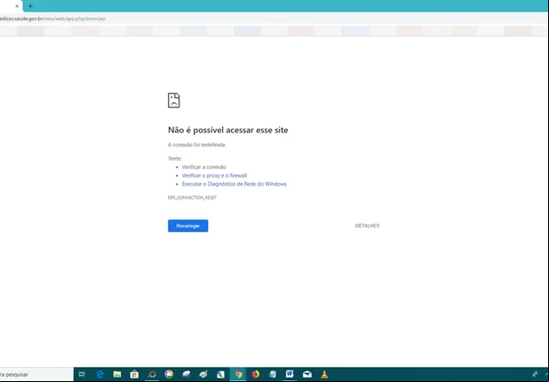
Task: Click the address bar URL
Action: [x=52, y=19]
